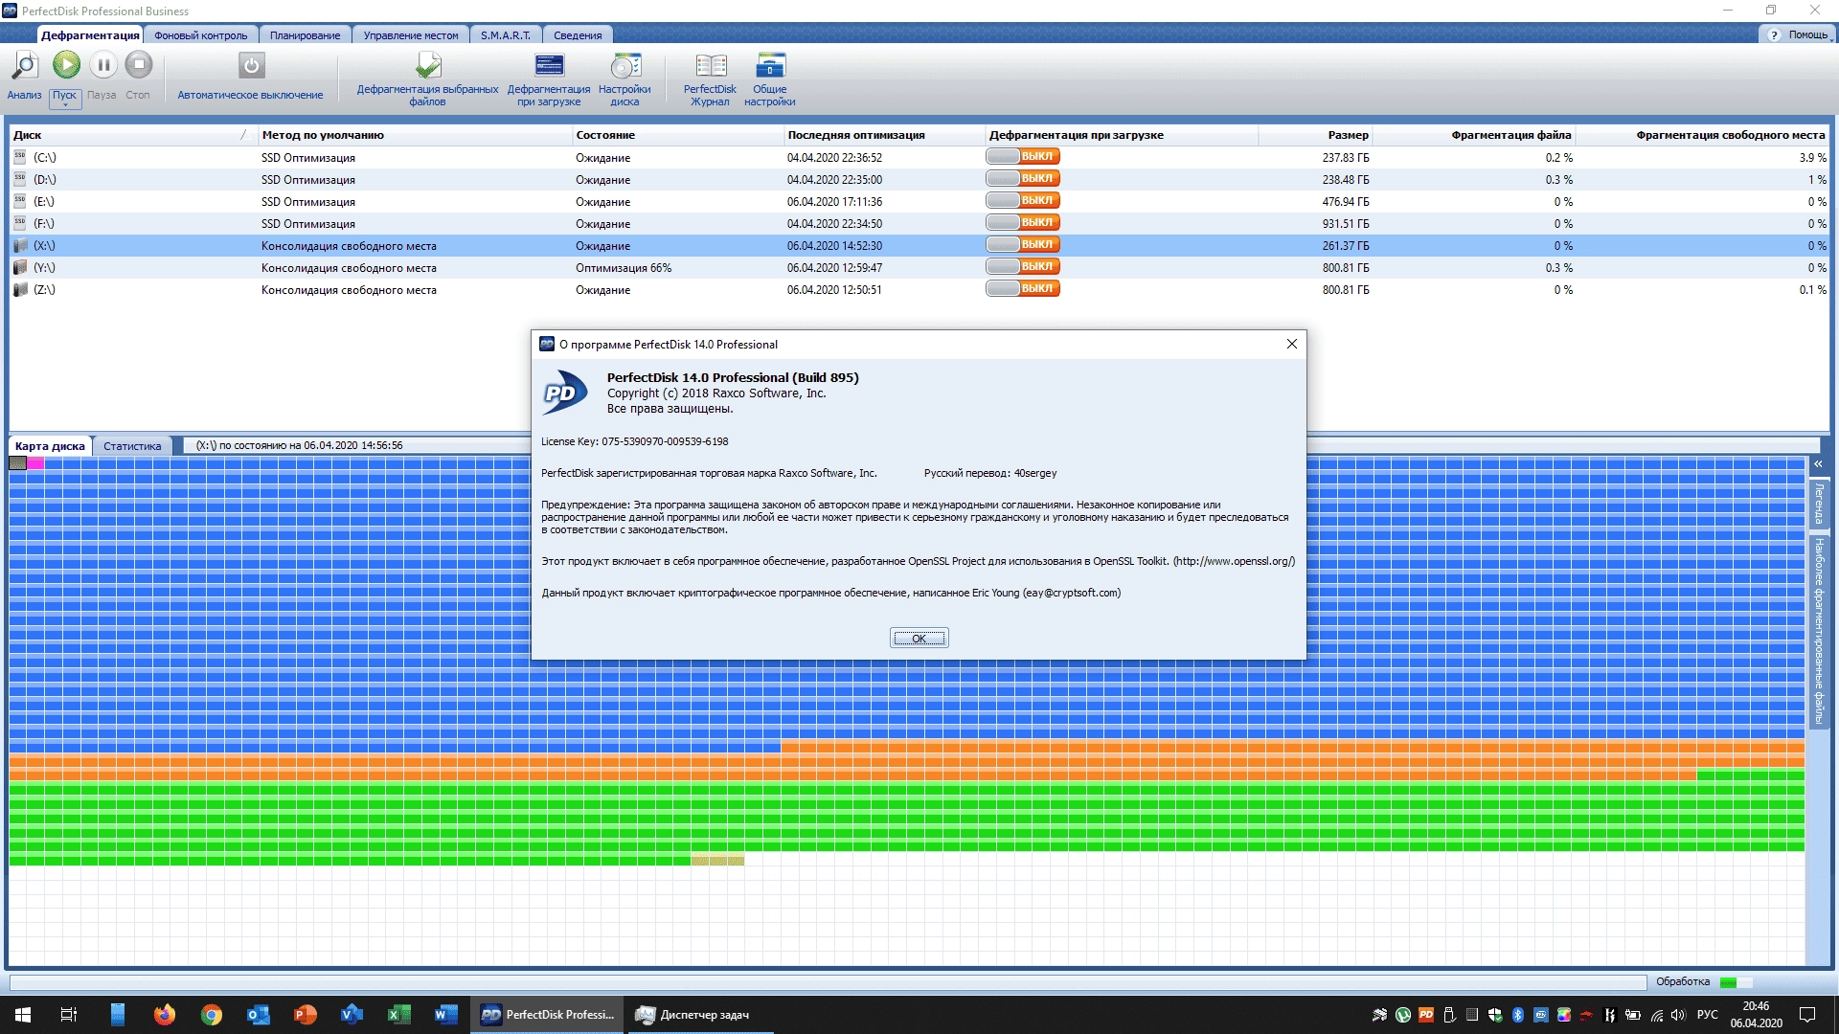Click the PD logo in About dialog

564,393
